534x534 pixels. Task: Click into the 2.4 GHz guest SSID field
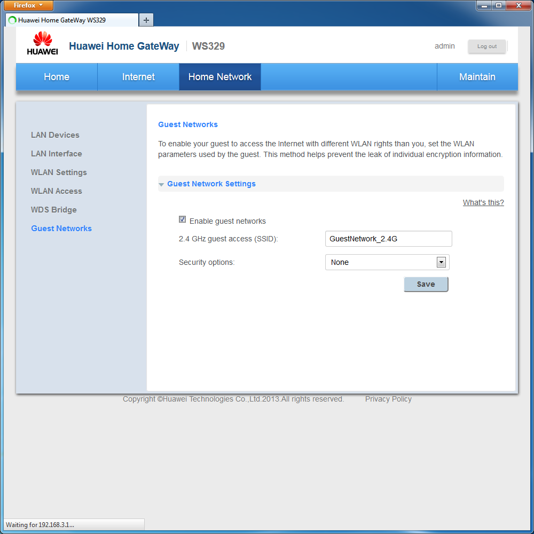point(389,239)
